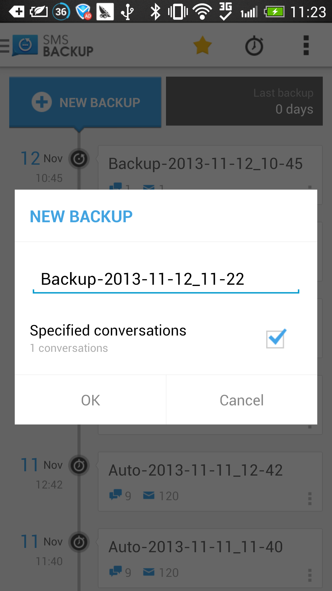Open options for Auto-2013-11-11_11-40 backup
This screenshot has width=332, height=591.
pos(310,575)
